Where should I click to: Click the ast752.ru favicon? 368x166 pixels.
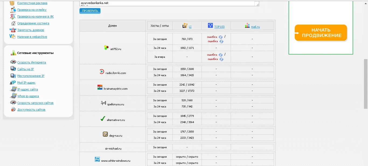tap(106, 48)
